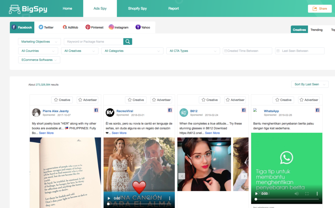Viewport: 335px width, 208px height.
Task: Focus the Keyword or Package Name field
Action: click(94, 42)
